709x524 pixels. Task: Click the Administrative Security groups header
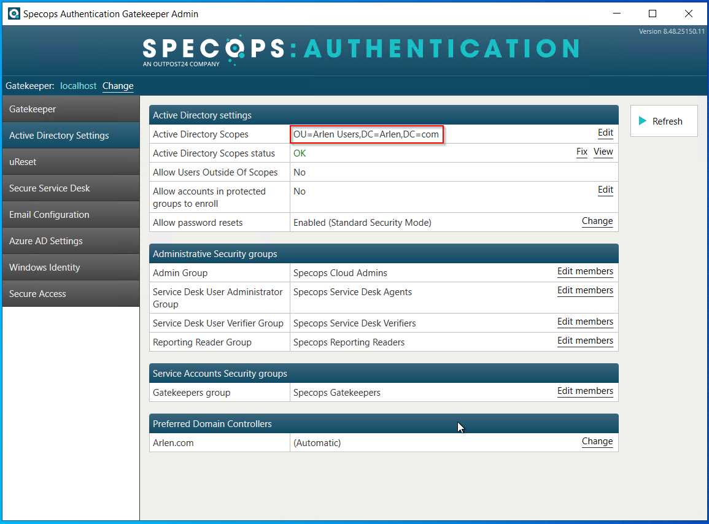pos(384,253)
